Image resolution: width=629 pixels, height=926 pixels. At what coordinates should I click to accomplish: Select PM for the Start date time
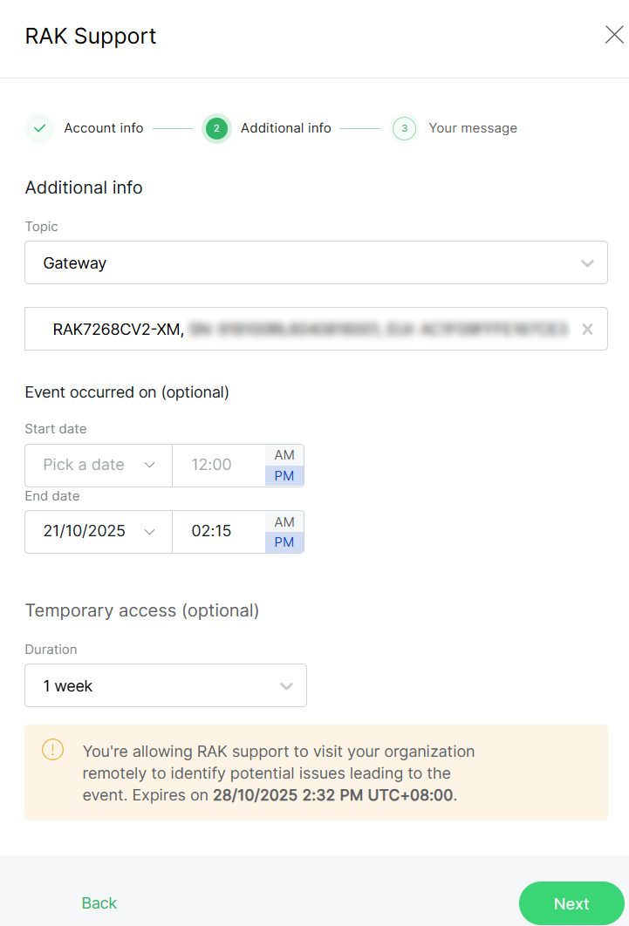coord(284,475)
